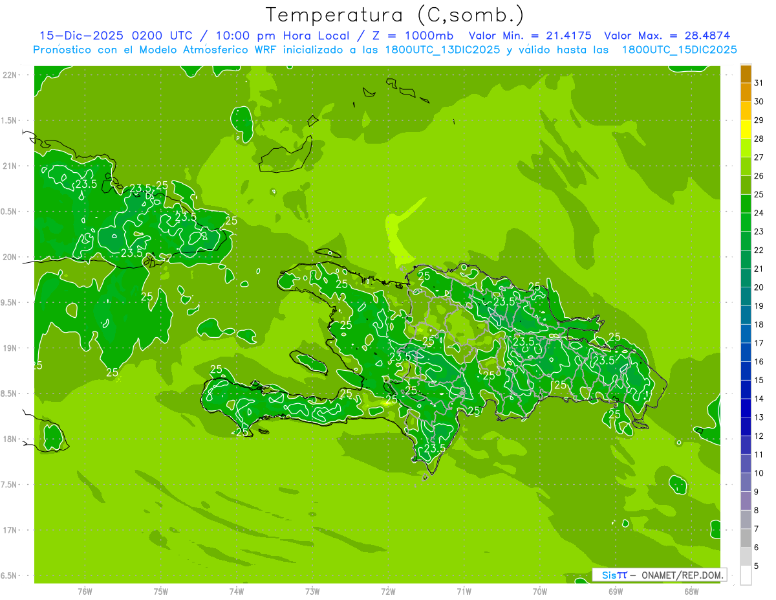
Task: Click 'Valor Min. = 21.4175'
Action: tap(530, 36)
